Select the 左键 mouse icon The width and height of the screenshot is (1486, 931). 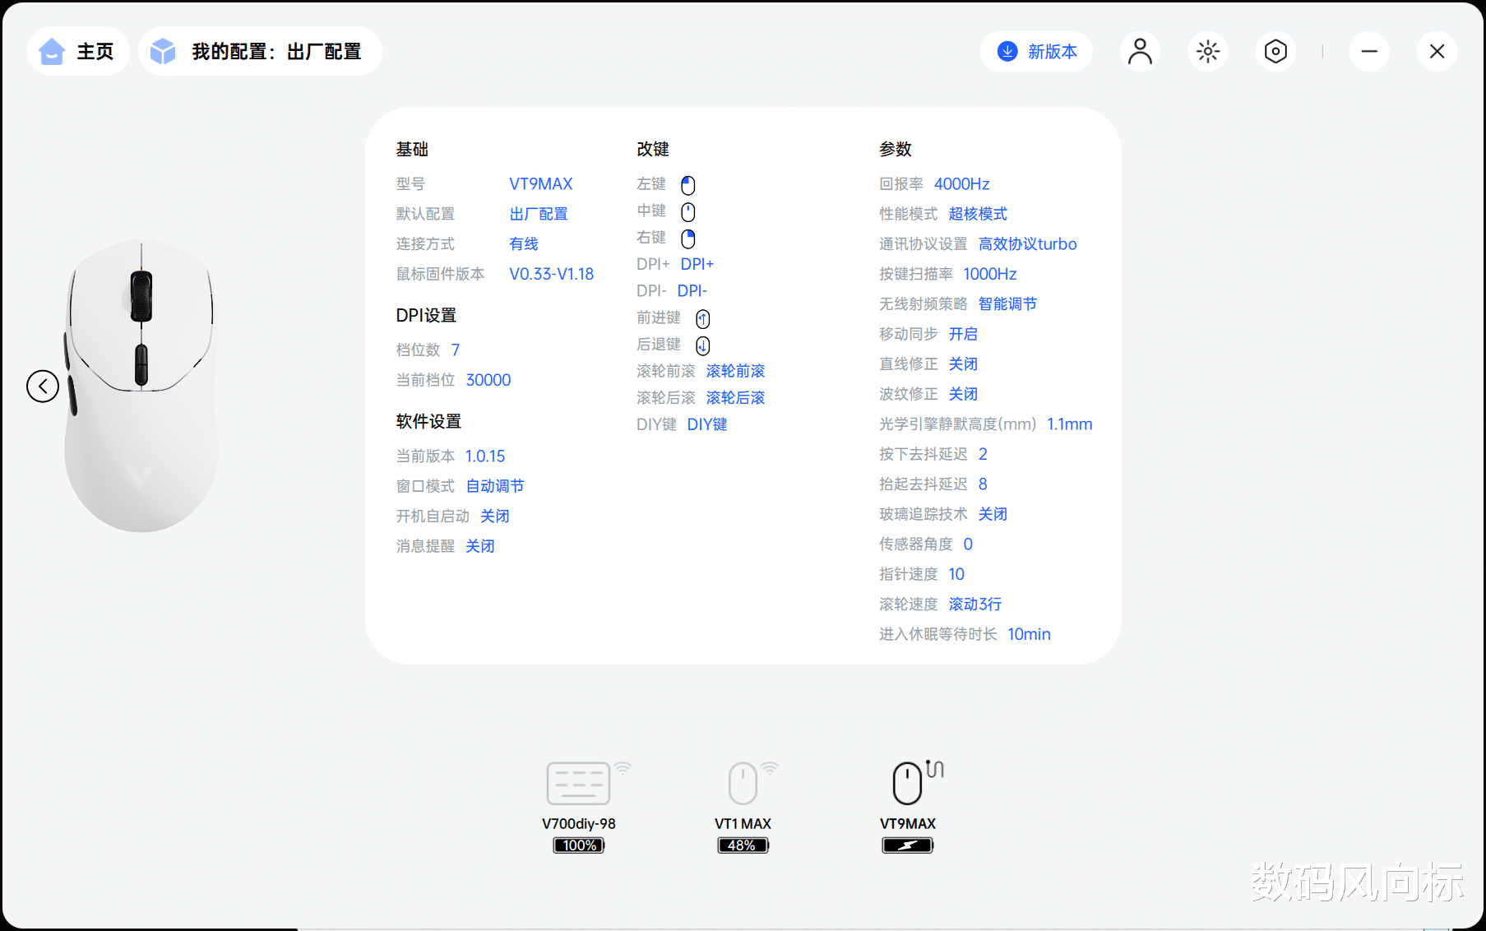pos(688,185)
